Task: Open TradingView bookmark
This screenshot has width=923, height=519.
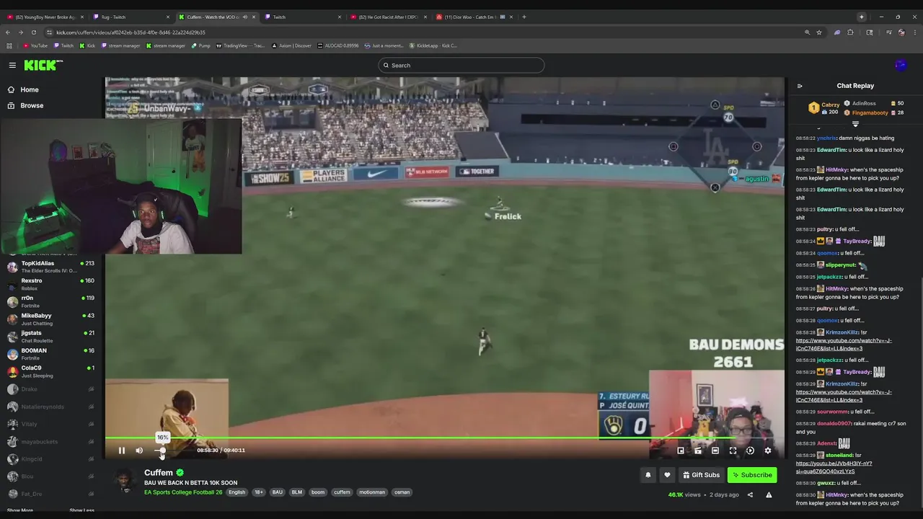Action: pos(241,45)
